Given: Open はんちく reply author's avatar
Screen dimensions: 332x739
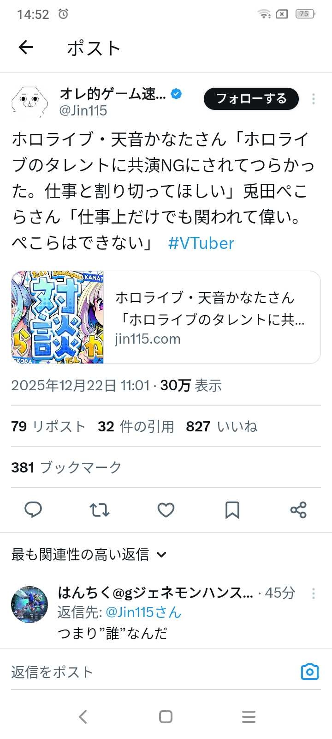Looking at the screenshot, I should point(30,605).
